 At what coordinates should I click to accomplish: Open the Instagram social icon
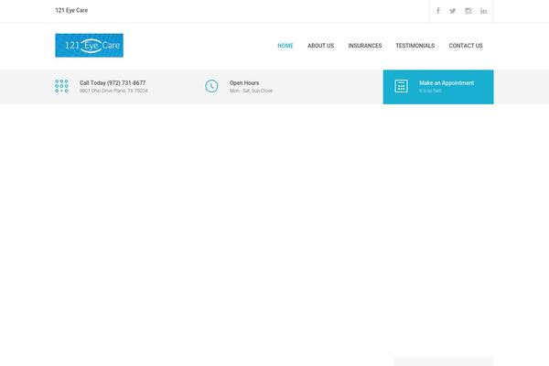(x=468, y=11)
